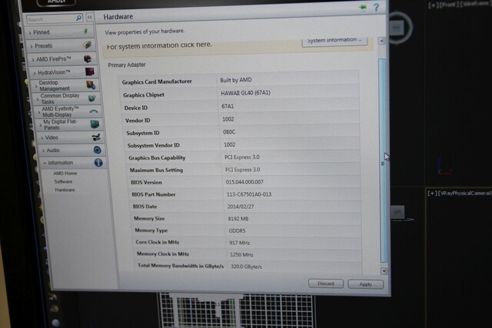Click the Presets folder icon
492x328 pixels.
click(87, 45)
